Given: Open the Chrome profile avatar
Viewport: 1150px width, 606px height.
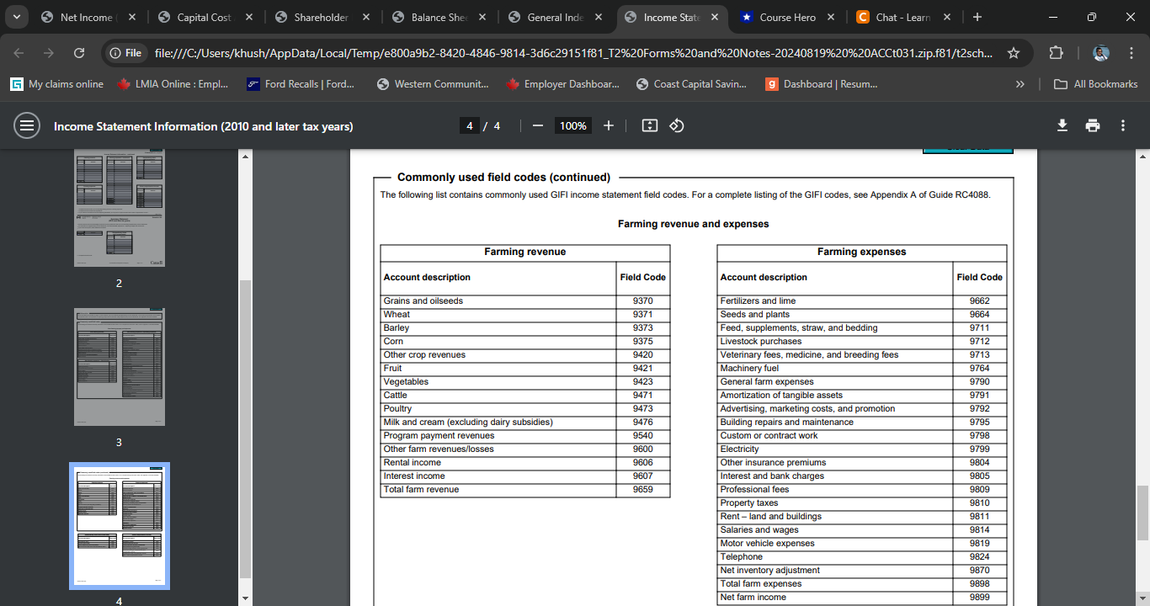Looking at the screenshot, I should [x=1101, y=51].
